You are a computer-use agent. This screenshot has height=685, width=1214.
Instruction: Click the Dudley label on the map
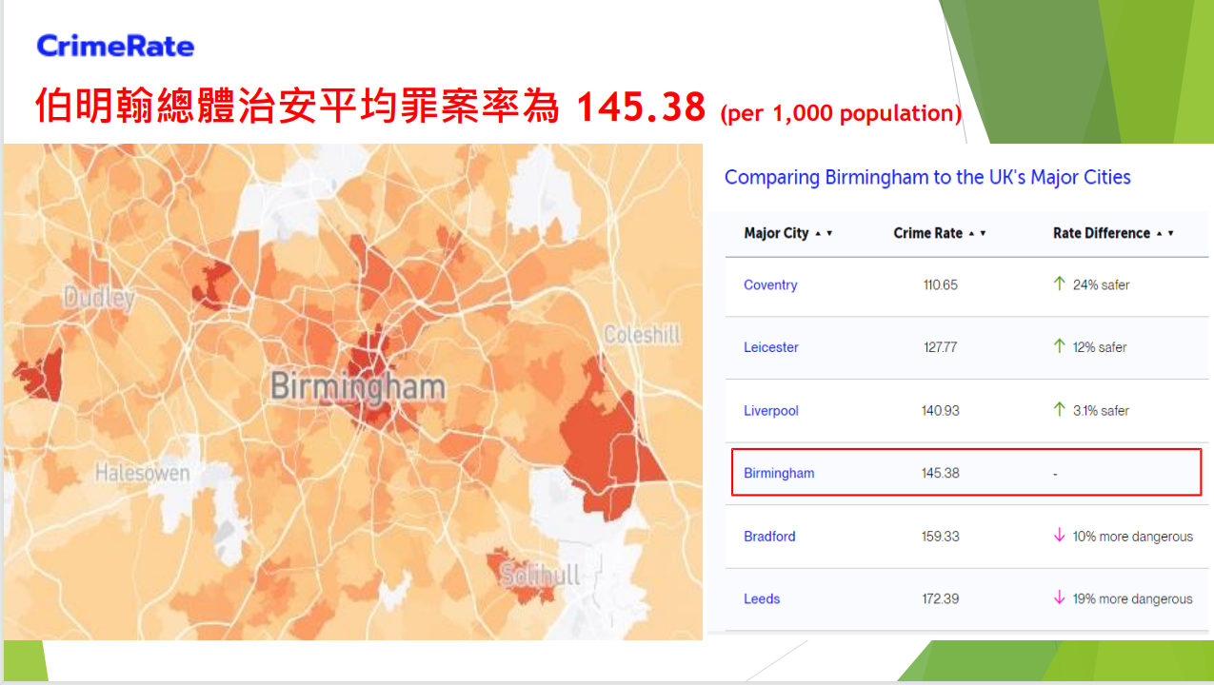(99, 298)
